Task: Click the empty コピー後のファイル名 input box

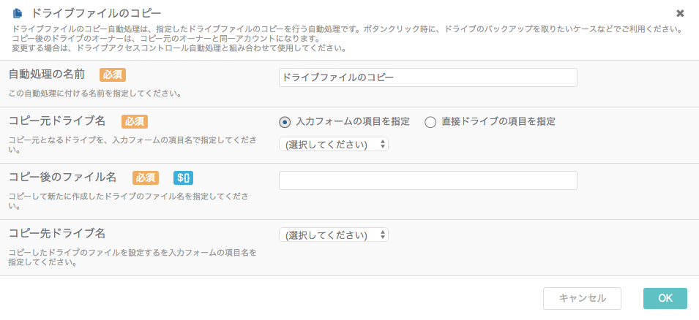Action: tap(428, 180)
